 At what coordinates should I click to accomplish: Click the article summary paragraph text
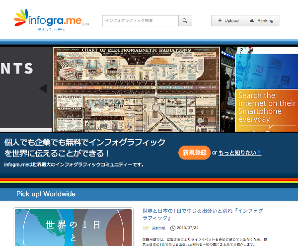pos(205,242)
